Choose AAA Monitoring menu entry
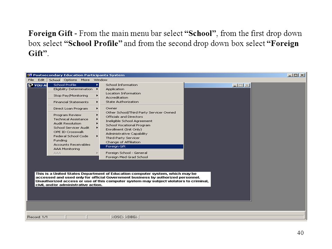The height and width of the screenshot is (249, 332). pos(73,149)
